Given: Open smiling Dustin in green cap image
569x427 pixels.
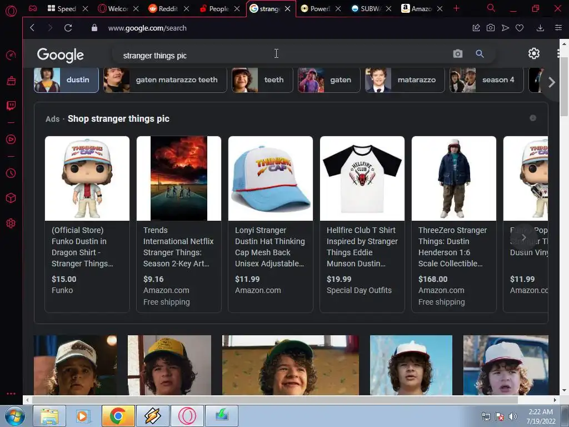Looking at the screenshot, I should coord(290,365).
